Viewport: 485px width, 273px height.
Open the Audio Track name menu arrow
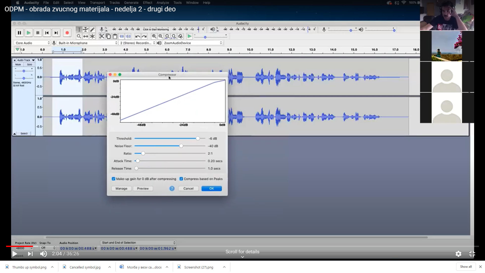33,60
